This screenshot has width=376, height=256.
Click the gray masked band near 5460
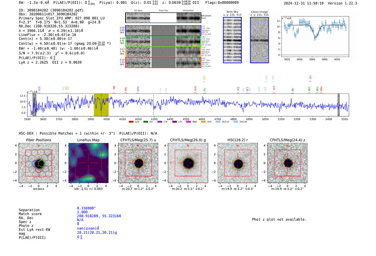338,105
